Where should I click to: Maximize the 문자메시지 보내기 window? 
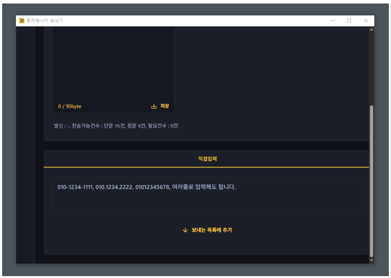349,21
